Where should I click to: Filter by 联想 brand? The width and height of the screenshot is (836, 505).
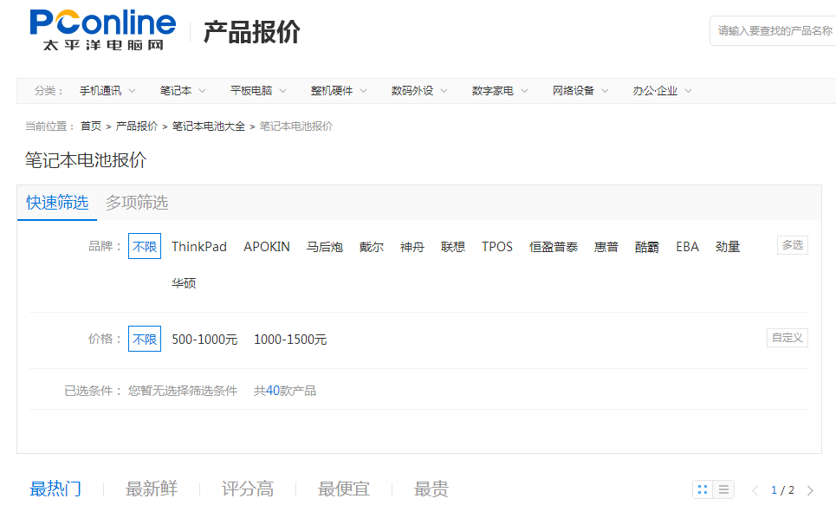point(453,247)
